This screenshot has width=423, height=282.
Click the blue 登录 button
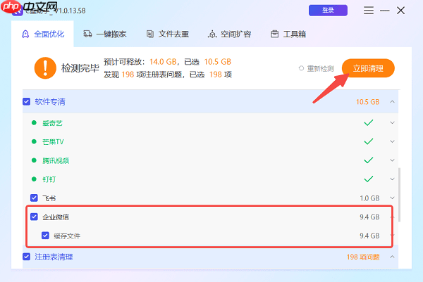tap(328, 11)
